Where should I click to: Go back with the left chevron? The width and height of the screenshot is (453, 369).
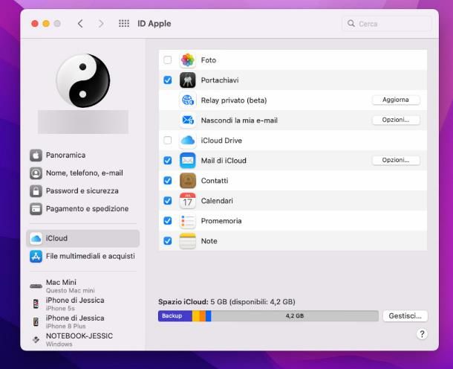click(80, 24)
